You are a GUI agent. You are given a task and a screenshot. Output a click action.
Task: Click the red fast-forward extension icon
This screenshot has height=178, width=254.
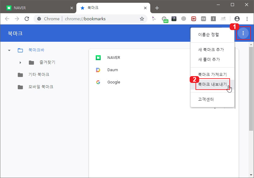point(194,19)
